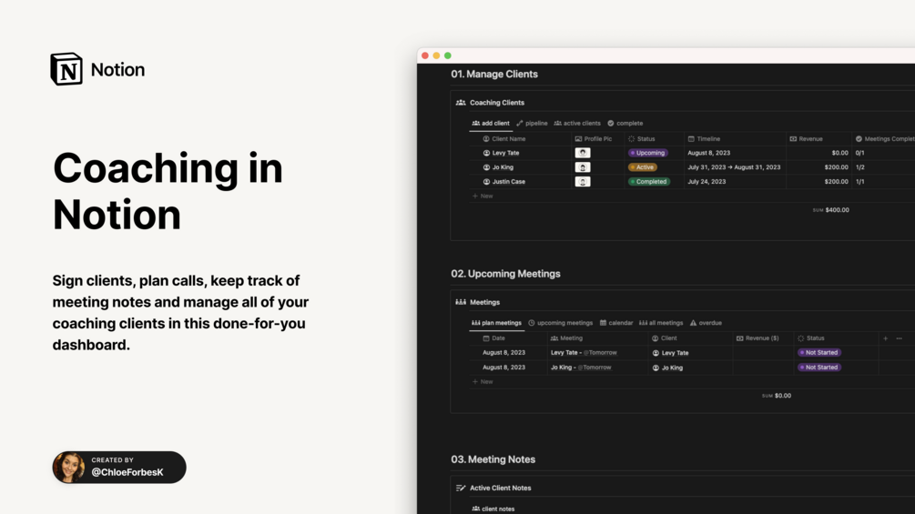This screenshot has height=514, width=915.
Task: Click the Client Name column header
Action: click(x=504, y=138)
